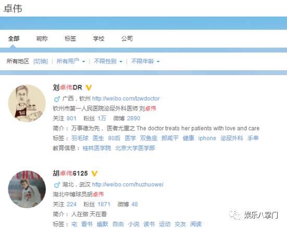Image resolution: width=287 pixels, height=228 pixels.
Task: Select the 公司 tab
Action: pyautogui.click(x=127, y=39)
